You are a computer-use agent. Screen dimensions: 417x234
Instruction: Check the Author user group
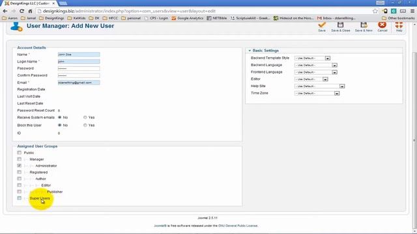tap(19, 179)
